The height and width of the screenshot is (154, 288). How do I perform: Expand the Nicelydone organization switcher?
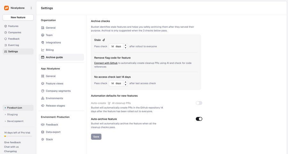point(31,8)
